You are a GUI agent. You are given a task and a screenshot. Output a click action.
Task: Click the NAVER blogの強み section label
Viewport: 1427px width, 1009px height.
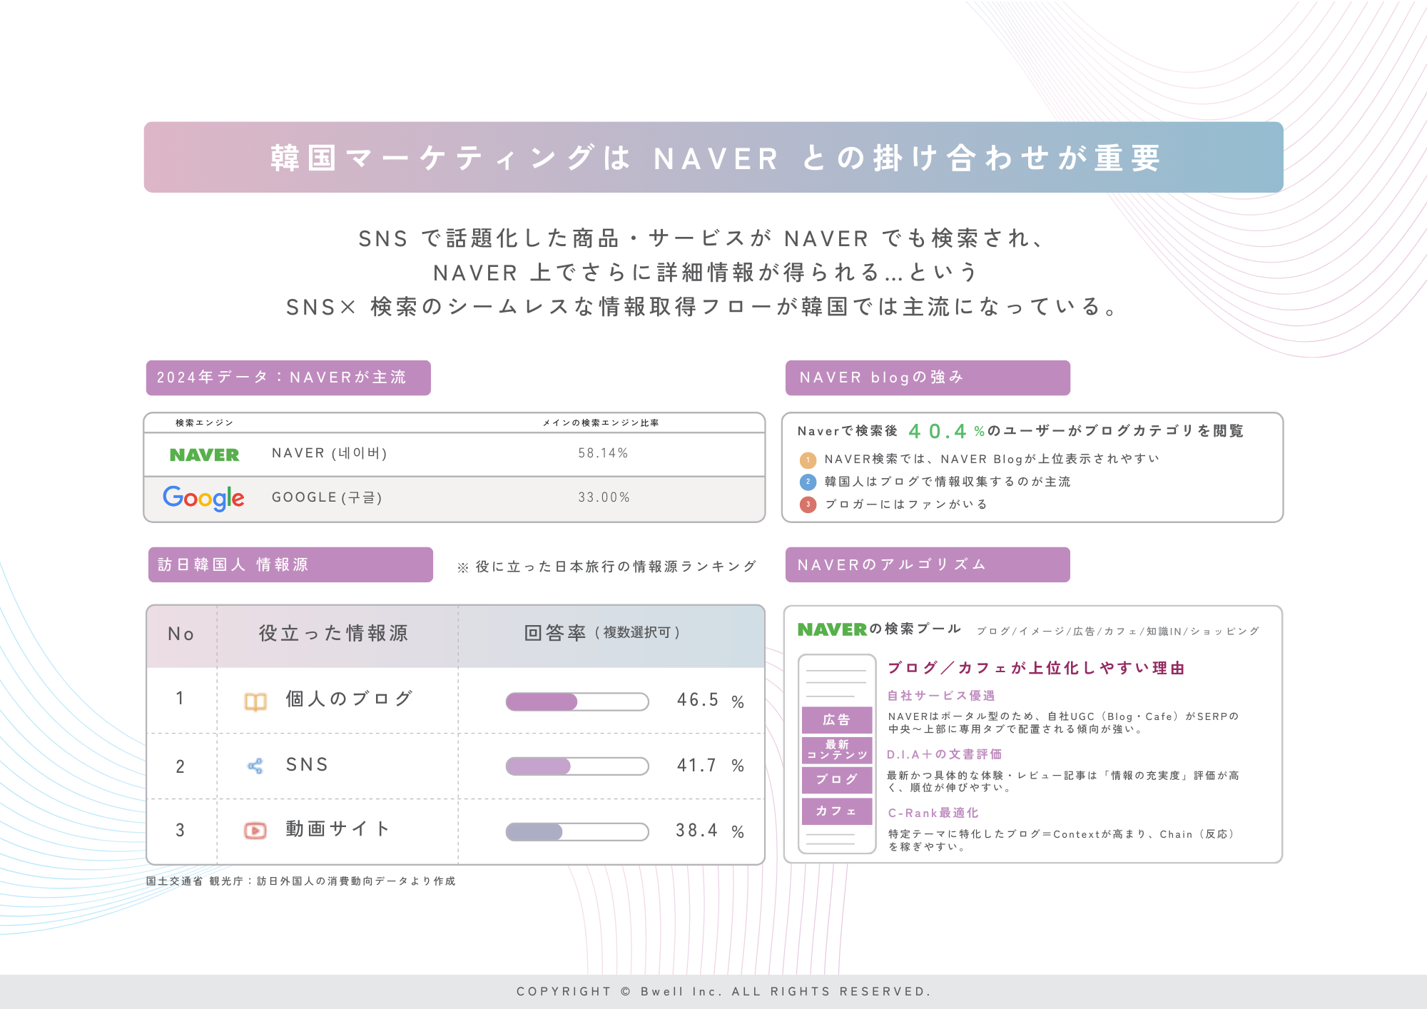[x=928, y=377]
